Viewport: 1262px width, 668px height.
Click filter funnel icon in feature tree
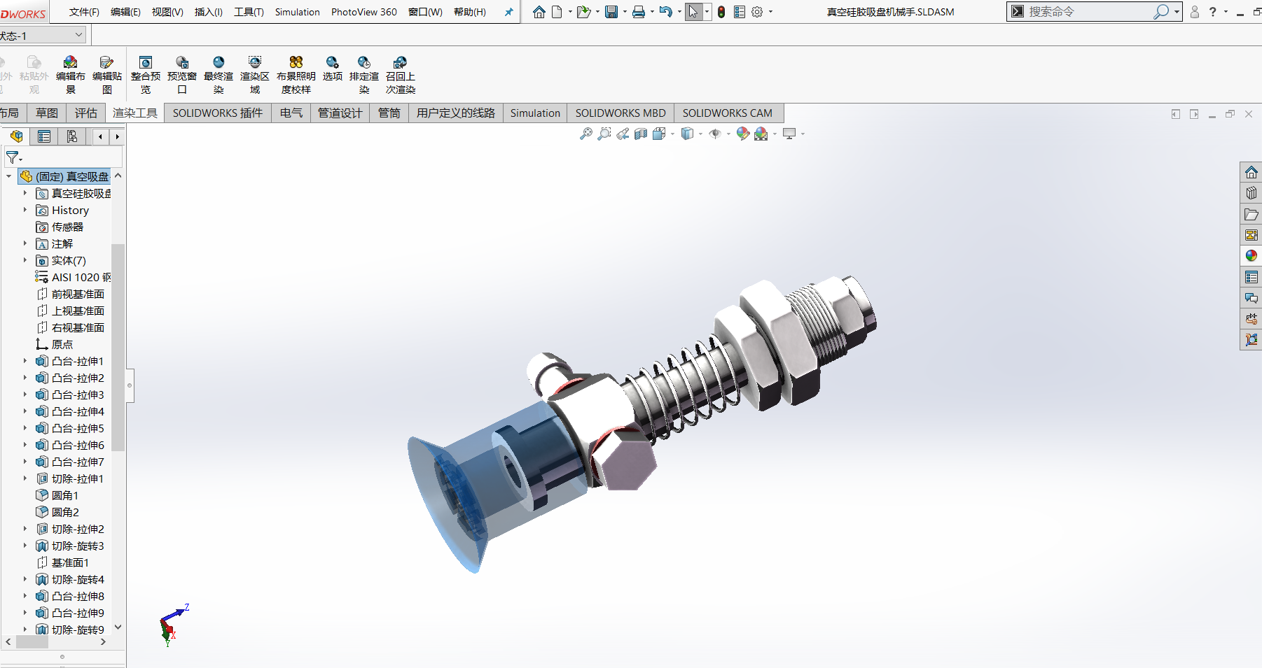tap(12, 157)
